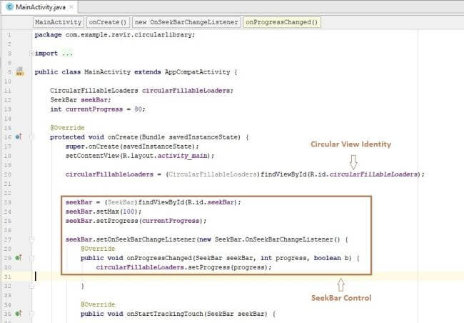Screen dimensions: 464x323
Task: Click the folded import ellipsis
Action: (67, 54)
